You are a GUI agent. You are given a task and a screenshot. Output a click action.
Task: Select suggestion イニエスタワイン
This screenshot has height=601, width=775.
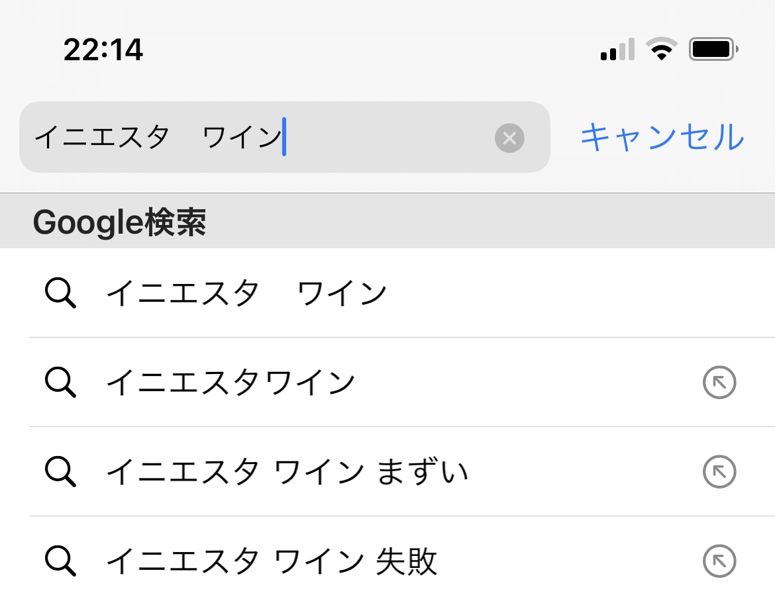pos(387,382)
